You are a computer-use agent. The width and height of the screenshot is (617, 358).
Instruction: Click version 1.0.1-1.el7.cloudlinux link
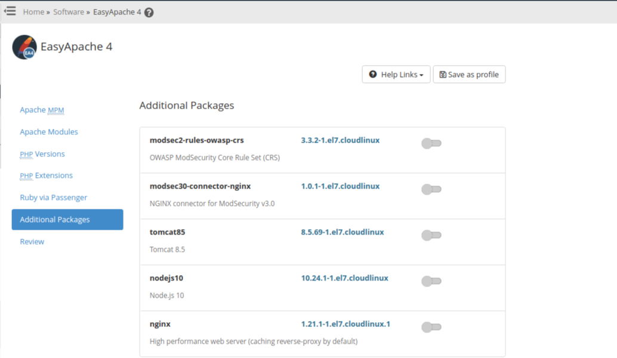340,186
